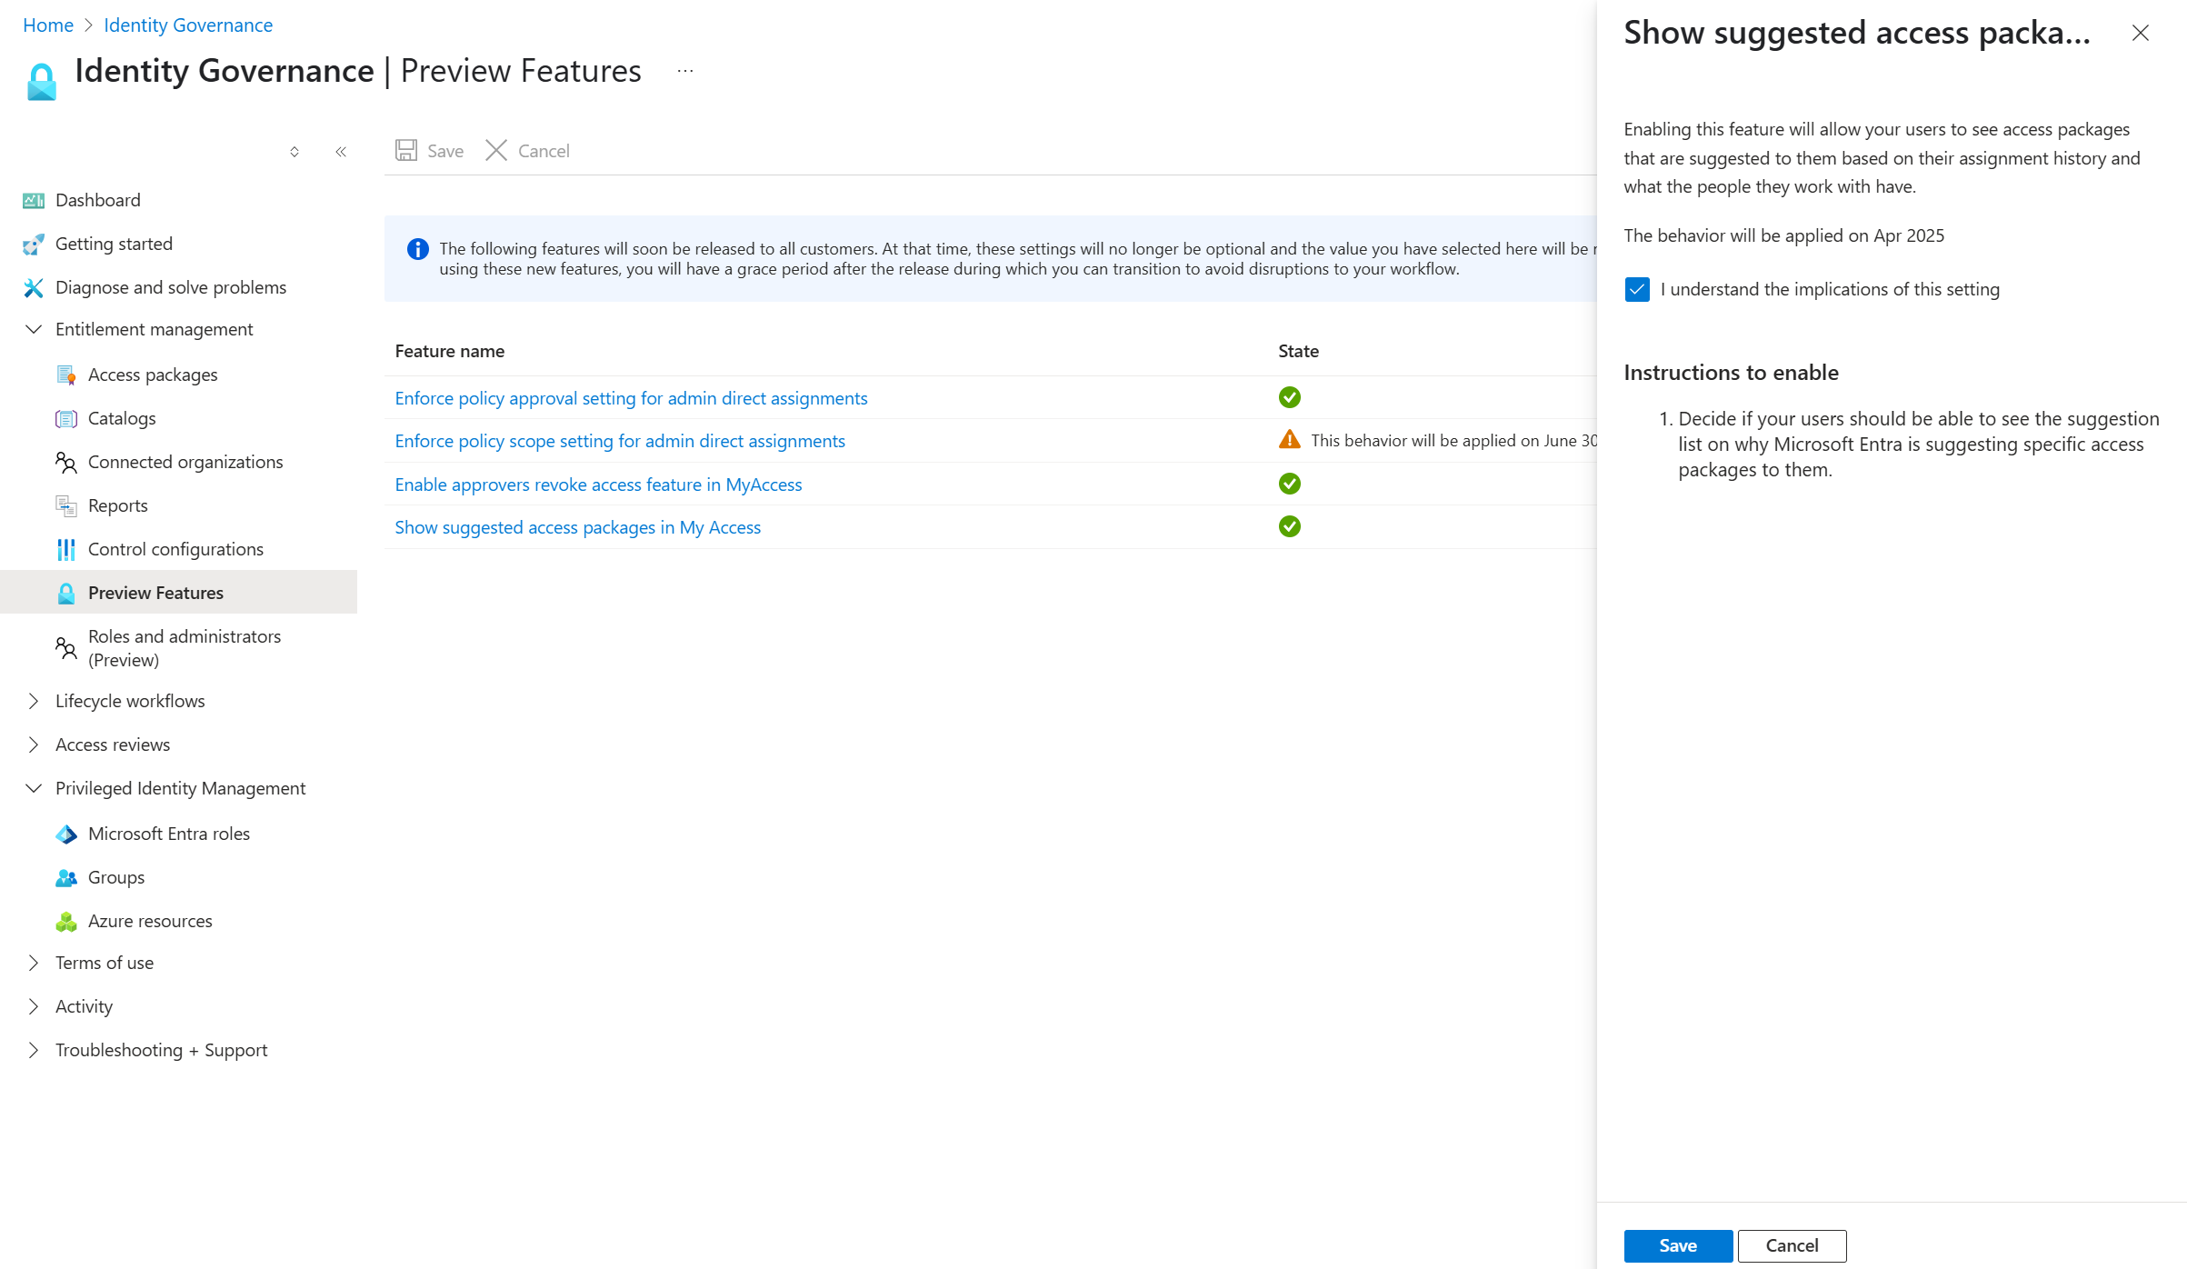Open Access packages menu item
This screenshot has height=1269, width=2187.
pyautogui.click(x=153, y=375)
